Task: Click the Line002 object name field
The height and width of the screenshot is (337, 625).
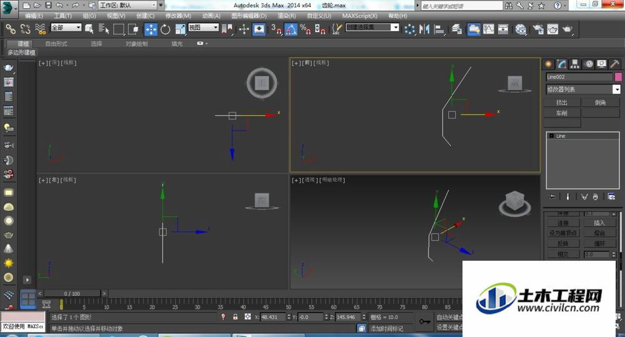Action: (x=579, y=76)
